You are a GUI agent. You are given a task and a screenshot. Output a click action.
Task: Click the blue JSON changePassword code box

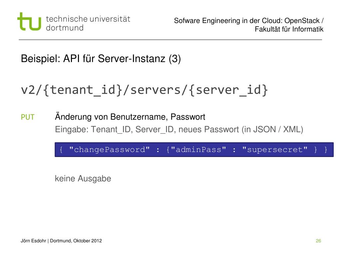194,150
